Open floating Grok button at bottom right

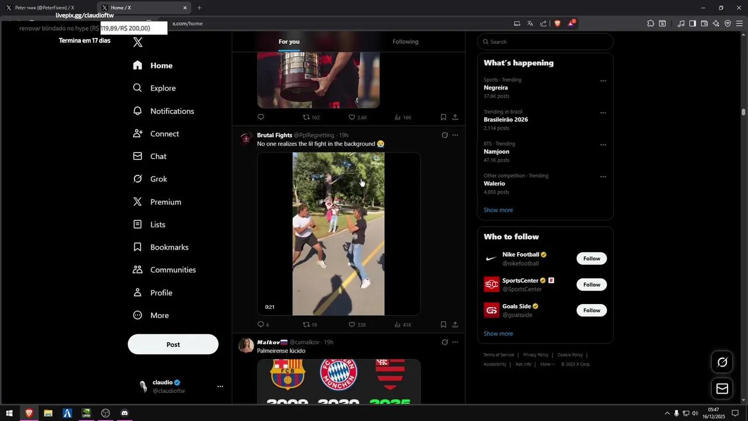[722, 362]
